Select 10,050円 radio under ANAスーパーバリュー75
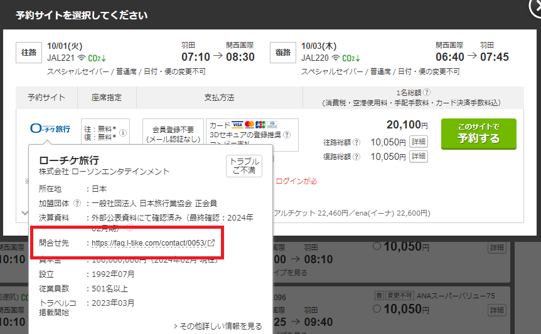The width and height of the screenshot is (541, 334). click(x=377, y=310)
